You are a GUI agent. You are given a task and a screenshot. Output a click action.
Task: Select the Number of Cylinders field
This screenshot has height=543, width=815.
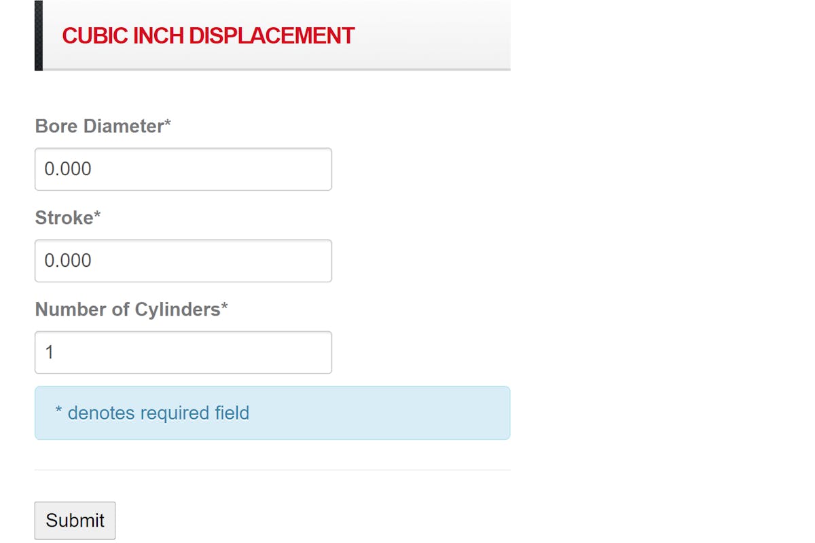click(x=183, y=352)
